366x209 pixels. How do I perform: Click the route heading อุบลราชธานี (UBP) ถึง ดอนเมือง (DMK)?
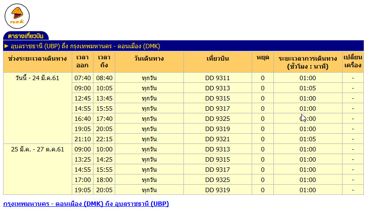pos(85,46)
